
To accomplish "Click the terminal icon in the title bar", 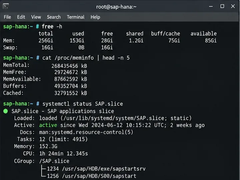I will tap(6, 6).
